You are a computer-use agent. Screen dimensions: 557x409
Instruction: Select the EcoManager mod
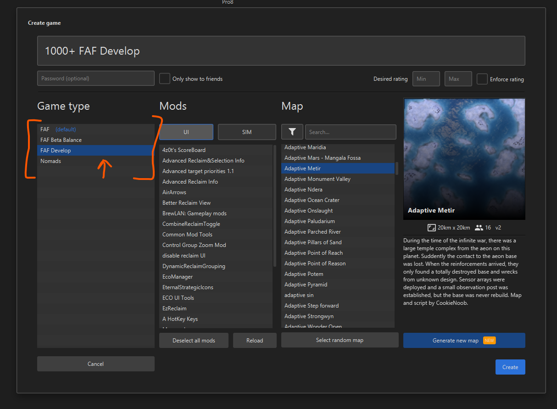click(216, 277)
